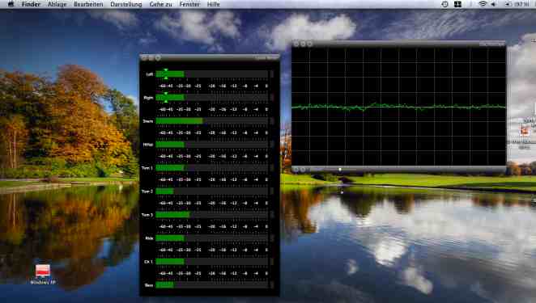Reset the clip indicator on Tom 1 meter
The image size is (536, 303).
pyautogui.click(x=272, y=168)
